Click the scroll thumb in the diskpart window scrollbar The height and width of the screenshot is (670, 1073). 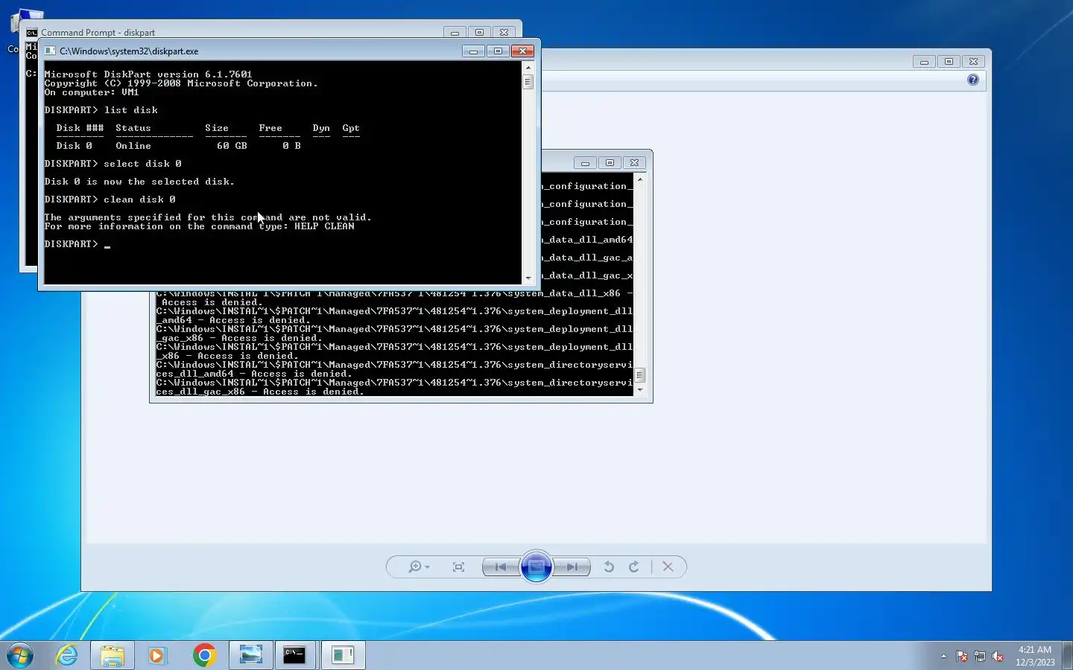pos(528,82)
